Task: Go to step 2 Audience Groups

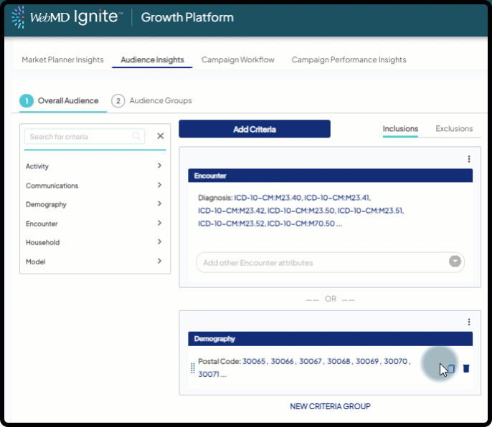Action: point(152,101)
